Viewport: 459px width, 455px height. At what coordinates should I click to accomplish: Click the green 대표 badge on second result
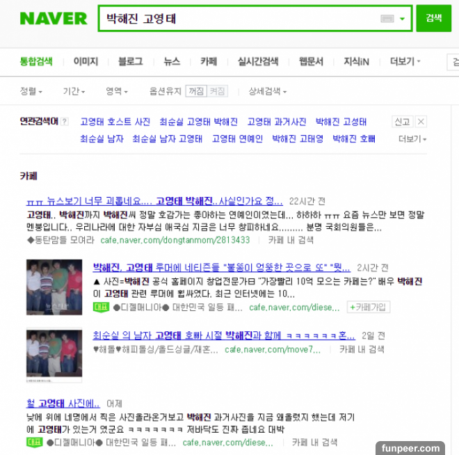101,307
